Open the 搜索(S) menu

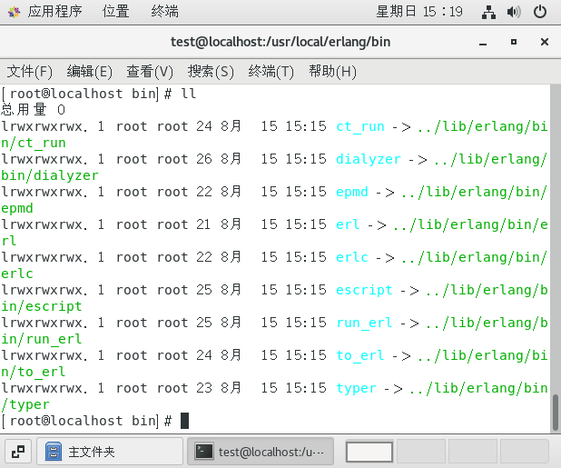[211, 72]
